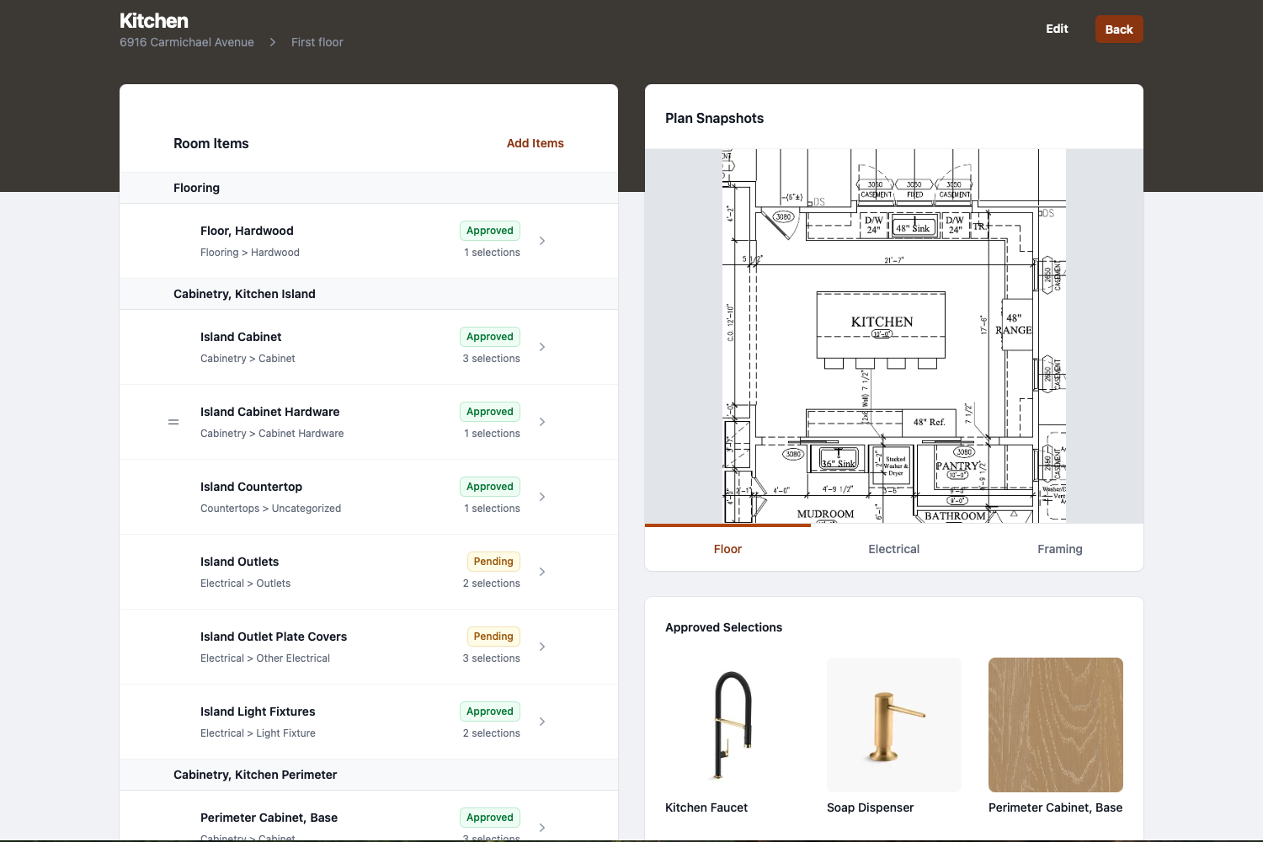Click the 'Room Items' heading
The width and height of the screenshot is (1263, 842).
[211, 144]
